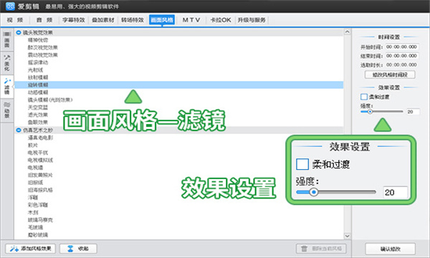
Task: Select the 浮雕 effect
Action: pos(33,197)
